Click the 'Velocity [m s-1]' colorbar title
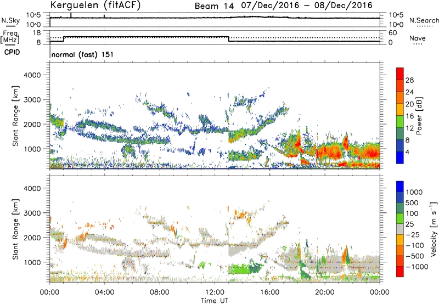 pyautogui.click(x=434, y=229)
